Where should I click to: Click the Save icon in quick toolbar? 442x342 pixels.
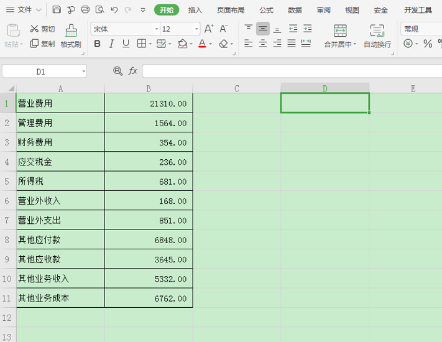click(x=57, y=10)
